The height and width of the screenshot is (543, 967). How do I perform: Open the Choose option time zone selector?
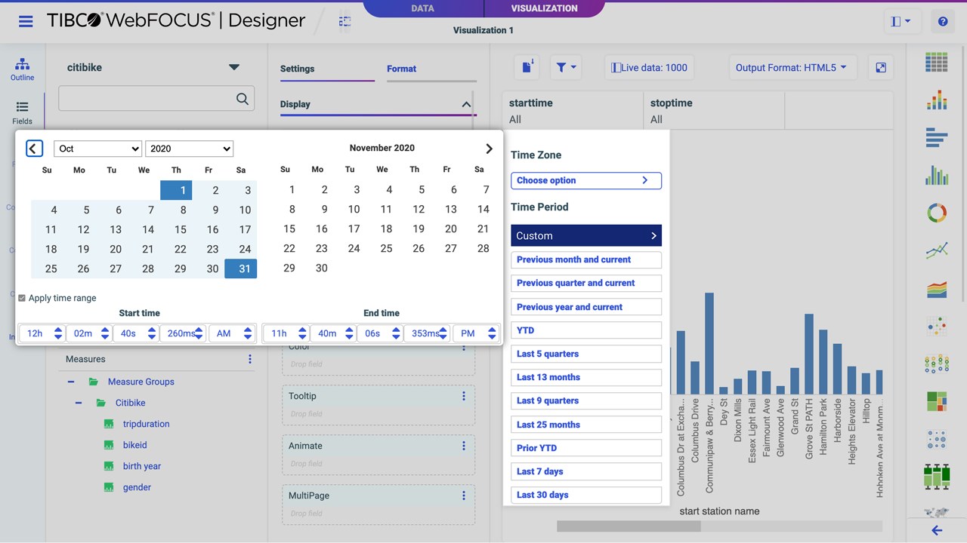pos(586,180)
